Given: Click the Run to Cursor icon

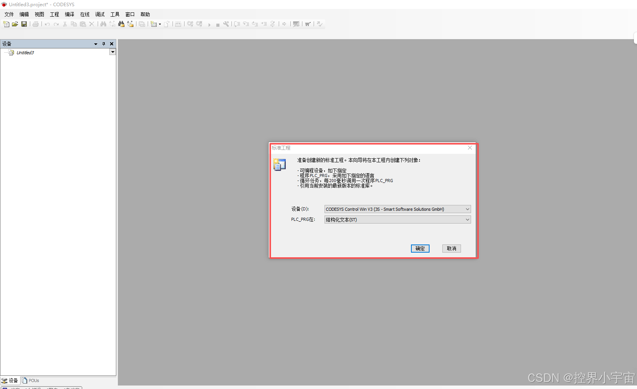Looking at the screenshot, I should 264,24.
